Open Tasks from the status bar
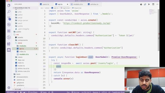The height and width of the screenshot is (93, 165). click(44, 92)
